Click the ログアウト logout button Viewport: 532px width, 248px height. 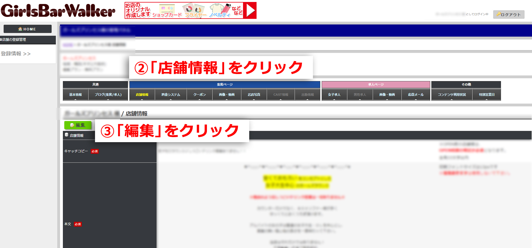pyautogui.click(x=509, y=14)
